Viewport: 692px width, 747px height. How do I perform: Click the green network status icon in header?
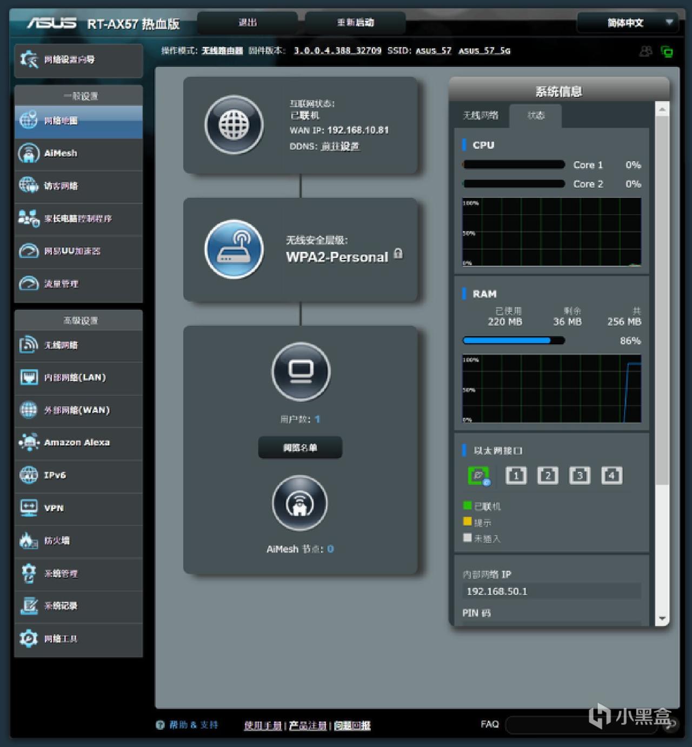click(x=667, y=51)
